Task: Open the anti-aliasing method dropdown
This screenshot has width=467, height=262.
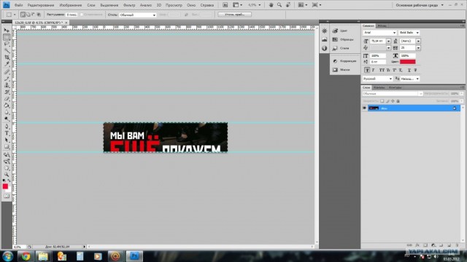Action: pos(410,79)
